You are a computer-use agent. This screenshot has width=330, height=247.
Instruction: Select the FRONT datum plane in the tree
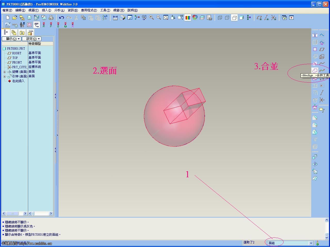[17, 63]
